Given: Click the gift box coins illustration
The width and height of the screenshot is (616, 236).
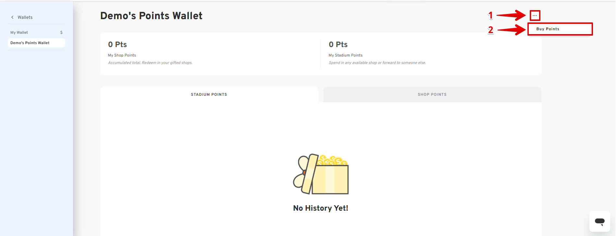Looking at the screenshot, I should (321, 174).
